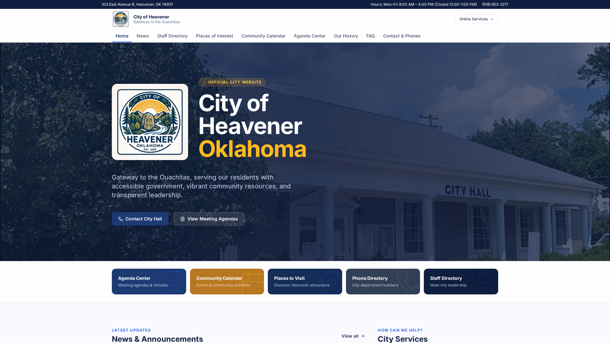Click the (918) 653-2217 phone number
610x343 pixels.
(x=495, y=4)
